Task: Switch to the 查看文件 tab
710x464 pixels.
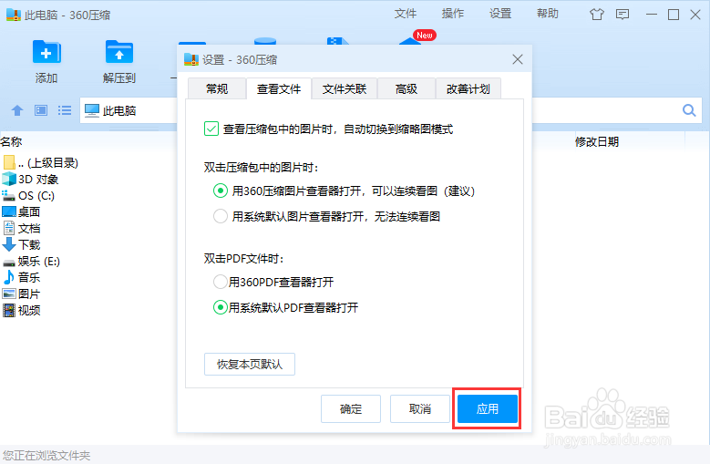Action: [x=279, y=88]
